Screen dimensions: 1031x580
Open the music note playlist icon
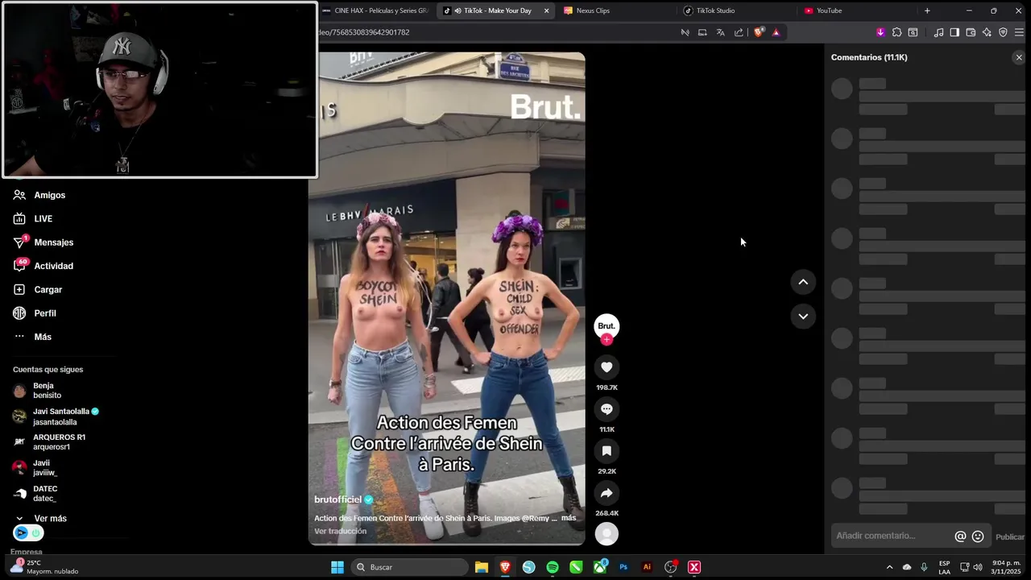[x=938, y=32]
